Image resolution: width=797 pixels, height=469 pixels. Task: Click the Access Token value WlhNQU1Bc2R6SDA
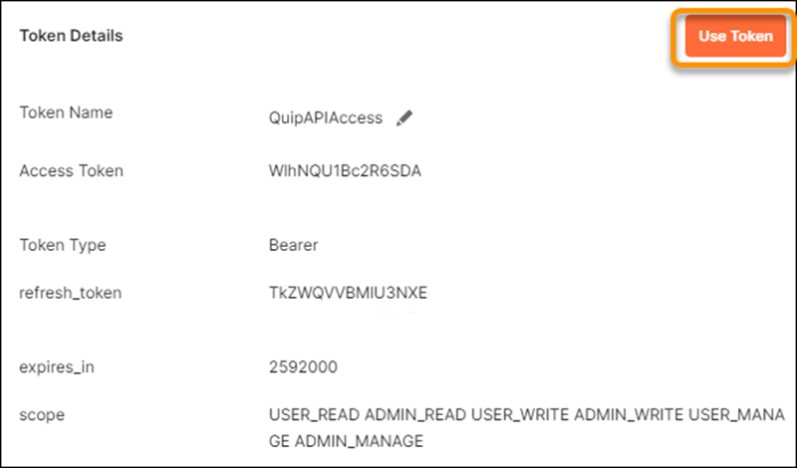[x=345, y=171]
